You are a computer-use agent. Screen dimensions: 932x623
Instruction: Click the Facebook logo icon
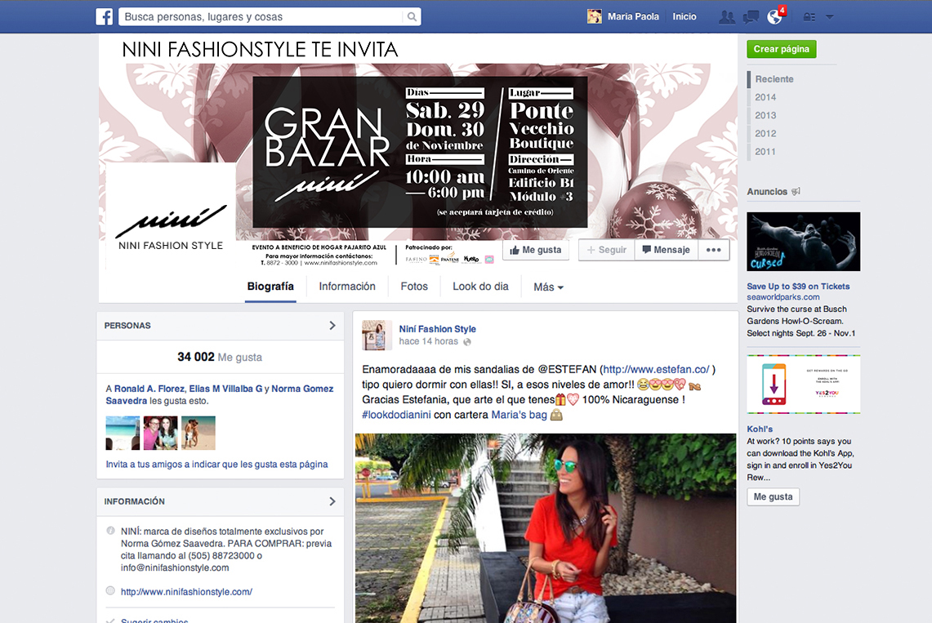click(105, 16)
